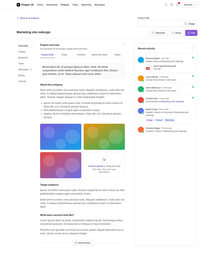Click the copy icon in Project URL field
214x260 pixels.
pos(186,24)
